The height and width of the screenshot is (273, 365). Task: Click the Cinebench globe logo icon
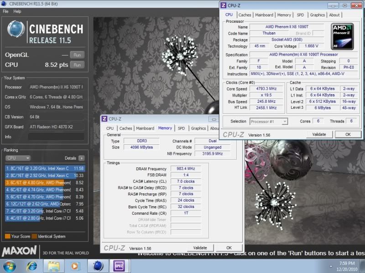[x=16, y=29]
